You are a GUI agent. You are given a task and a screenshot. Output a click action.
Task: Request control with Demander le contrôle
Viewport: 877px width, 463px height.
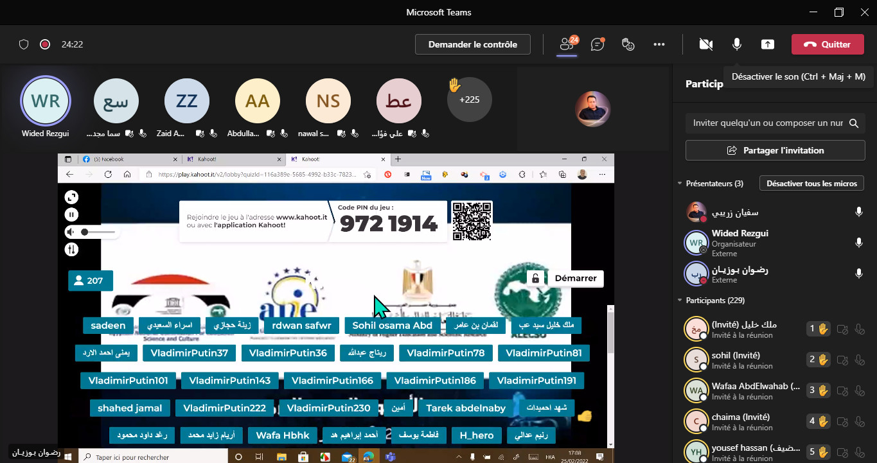click(x=473, y=44)
